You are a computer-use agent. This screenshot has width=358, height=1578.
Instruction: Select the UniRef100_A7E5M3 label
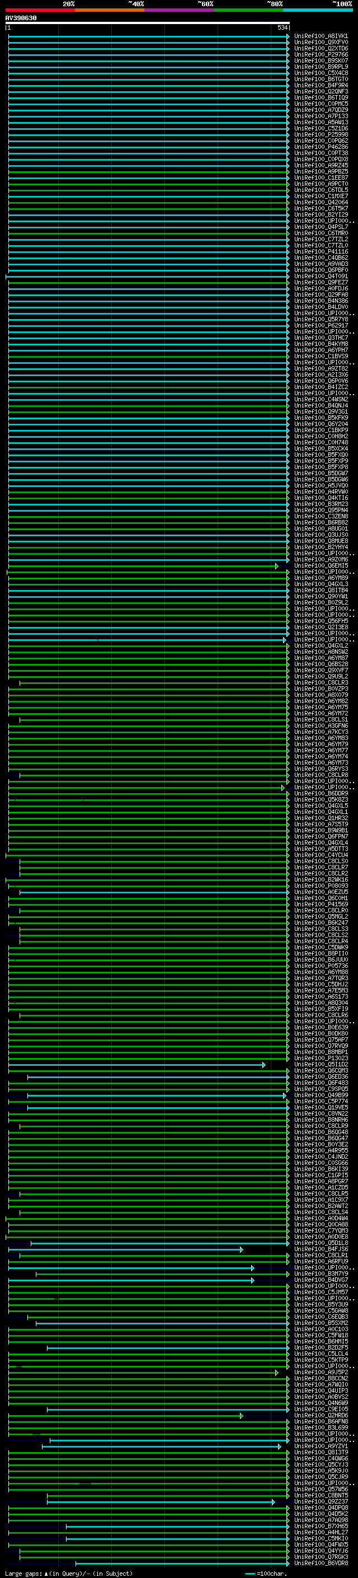click(x=321, y=990)
